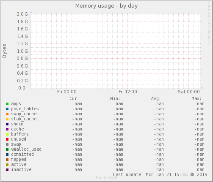
Task: Select the 'slab_cache' legend label
Action: [24, 119]
